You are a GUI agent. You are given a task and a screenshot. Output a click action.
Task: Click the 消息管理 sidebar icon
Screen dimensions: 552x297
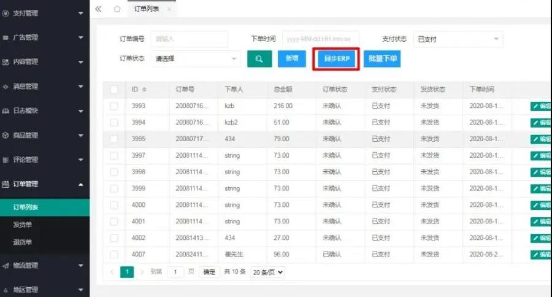pyautogui.click(x=6, y=87)
